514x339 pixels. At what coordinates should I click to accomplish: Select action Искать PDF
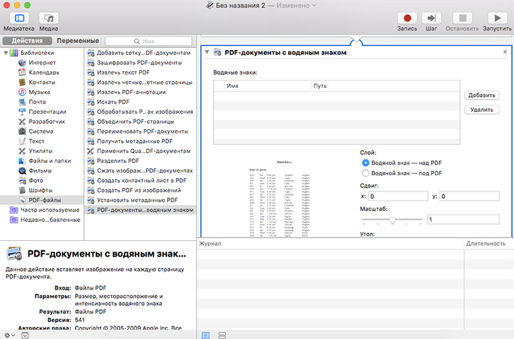[x=140, y=102]
